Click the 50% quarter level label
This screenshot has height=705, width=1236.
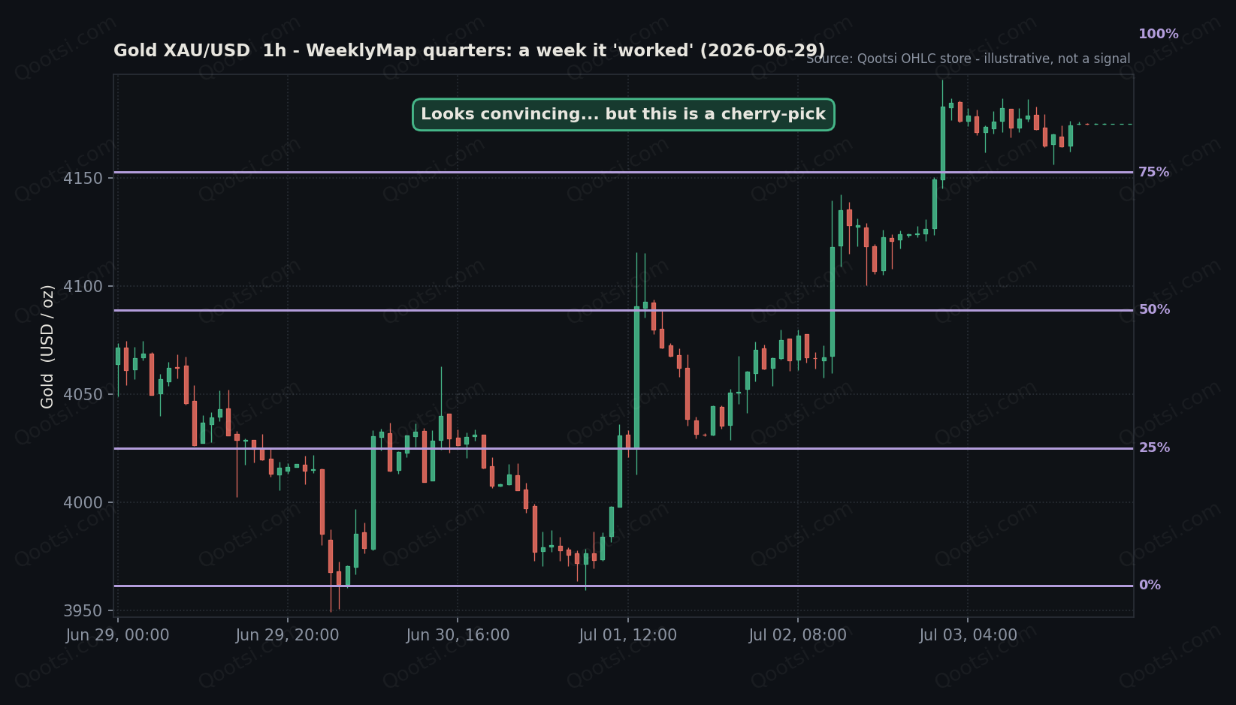tap(1153, 309)
